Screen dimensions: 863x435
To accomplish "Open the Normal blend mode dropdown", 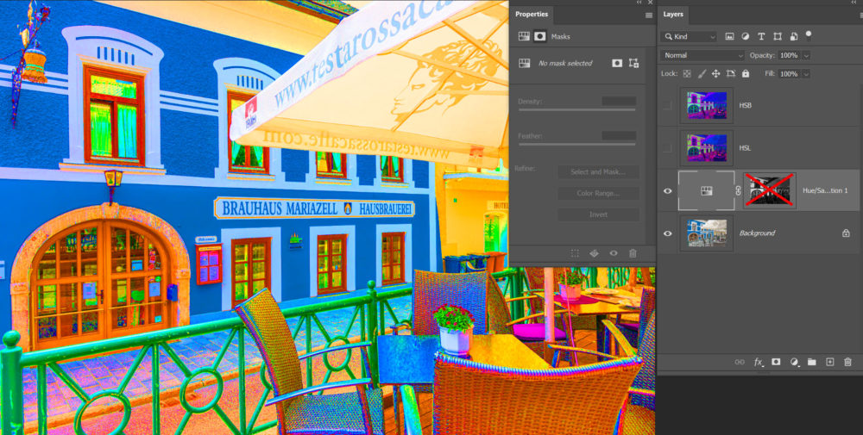I will point(702,55).
